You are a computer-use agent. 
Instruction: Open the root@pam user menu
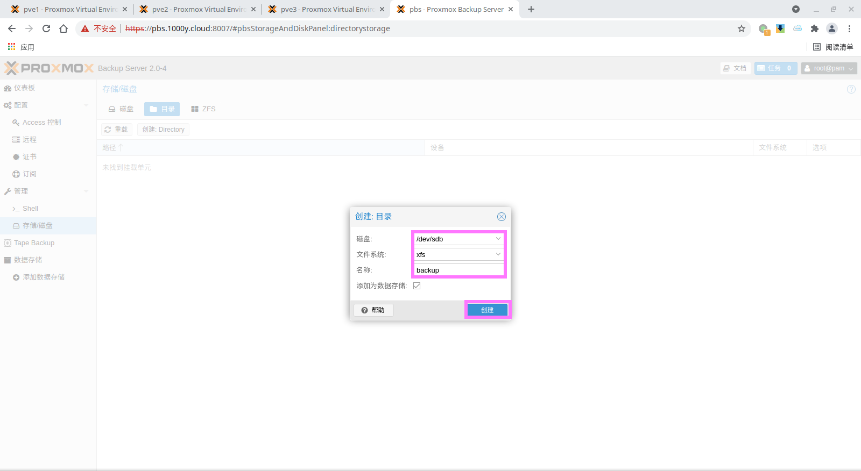pyautogui.click(x=829, y=68)
